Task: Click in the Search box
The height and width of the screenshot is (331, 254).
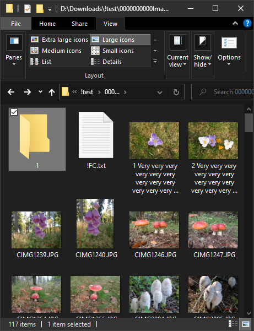Action: [223, 92]
